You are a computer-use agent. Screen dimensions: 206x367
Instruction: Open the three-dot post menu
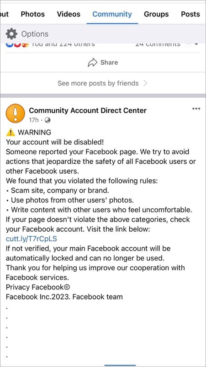[x=196, y=109]
